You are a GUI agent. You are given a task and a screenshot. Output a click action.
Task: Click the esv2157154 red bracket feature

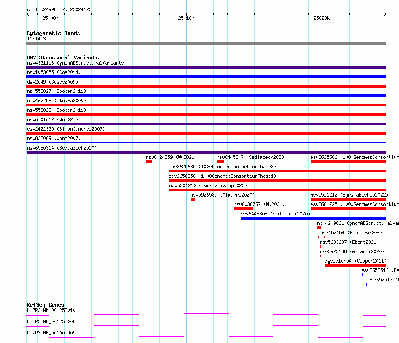point(321,237)
